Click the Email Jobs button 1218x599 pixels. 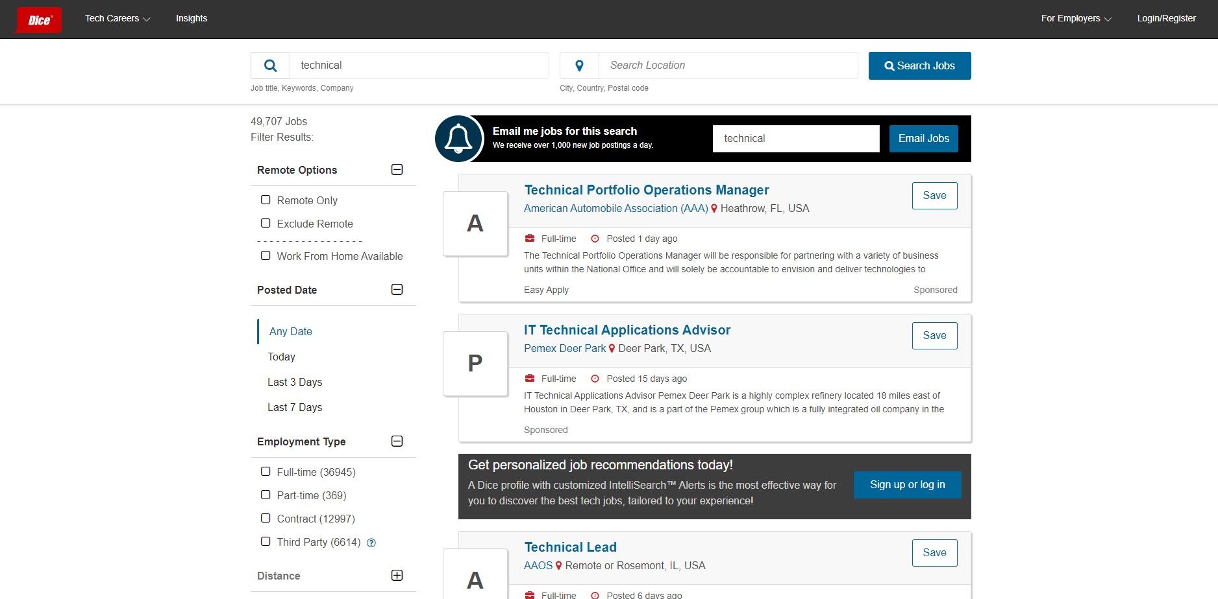click(924, 139)
